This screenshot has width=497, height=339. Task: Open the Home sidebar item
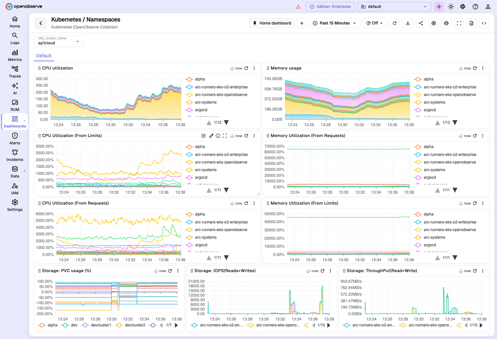(15, 22)
